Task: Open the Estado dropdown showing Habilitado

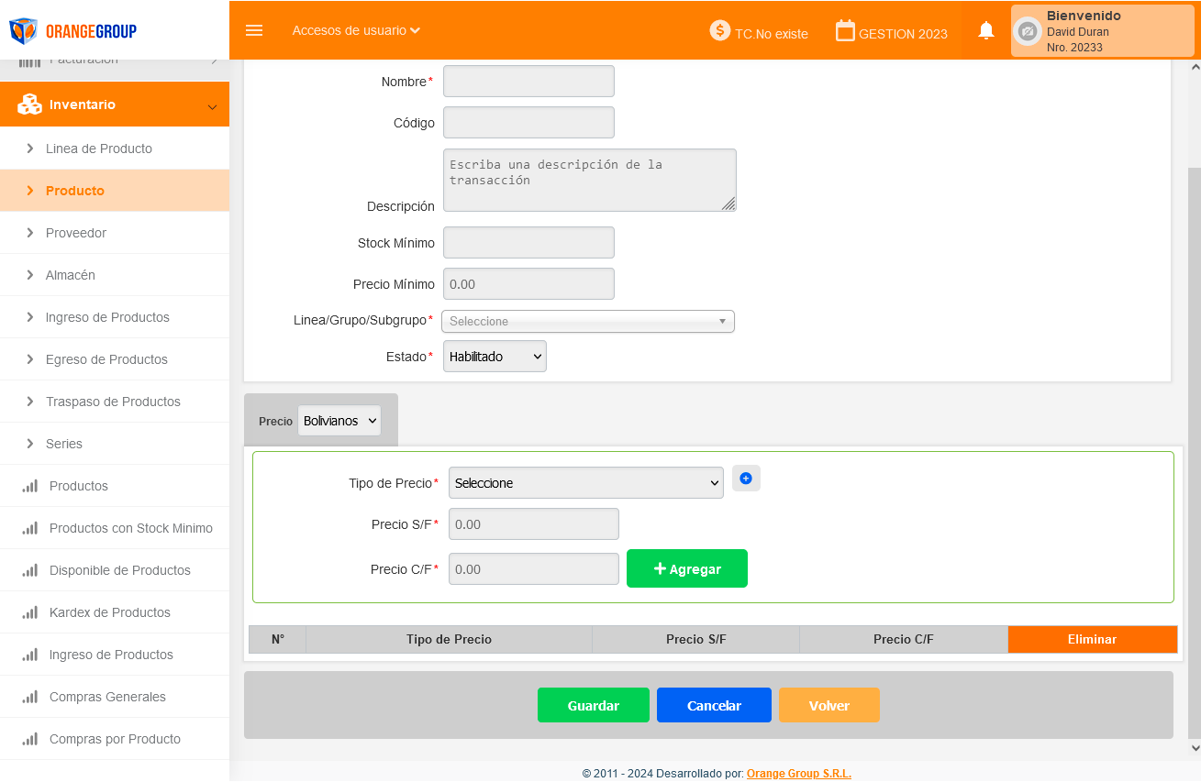Action: click(495, 357)
